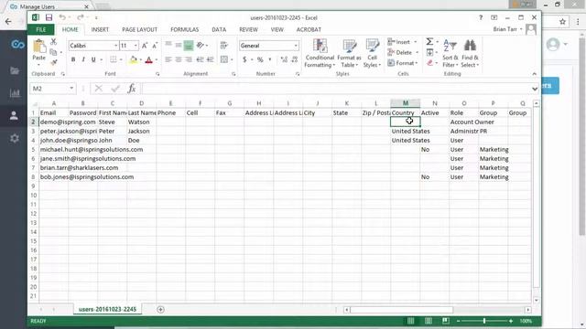586x329 pixels.
Task: Switch to the REVIEW ribbon tab
Action: tap(248, 29)
